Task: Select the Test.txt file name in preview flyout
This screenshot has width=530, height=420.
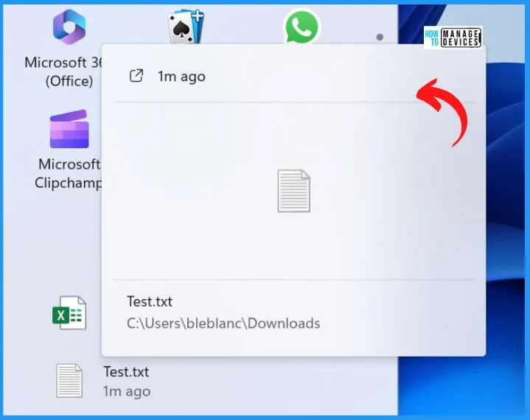Action: [150, 301]
